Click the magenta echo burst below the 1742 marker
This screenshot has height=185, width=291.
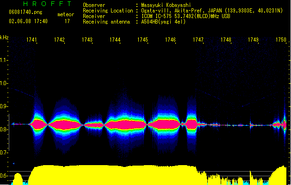65,124
